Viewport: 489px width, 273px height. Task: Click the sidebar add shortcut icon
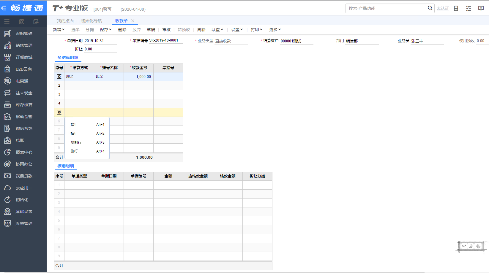36,22
